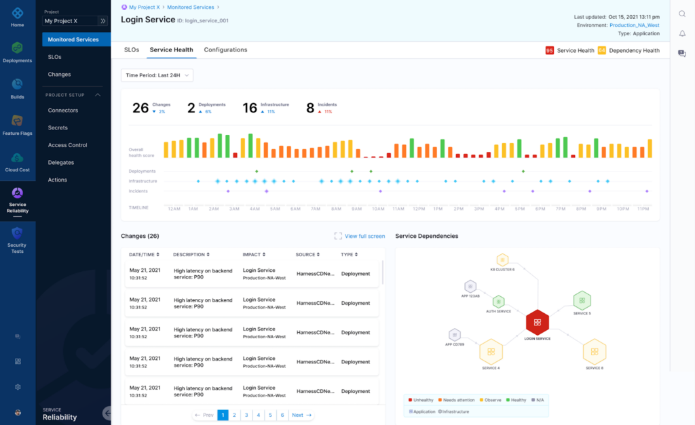
Task: Select the Connectors sidebar item
Action: 63,110
